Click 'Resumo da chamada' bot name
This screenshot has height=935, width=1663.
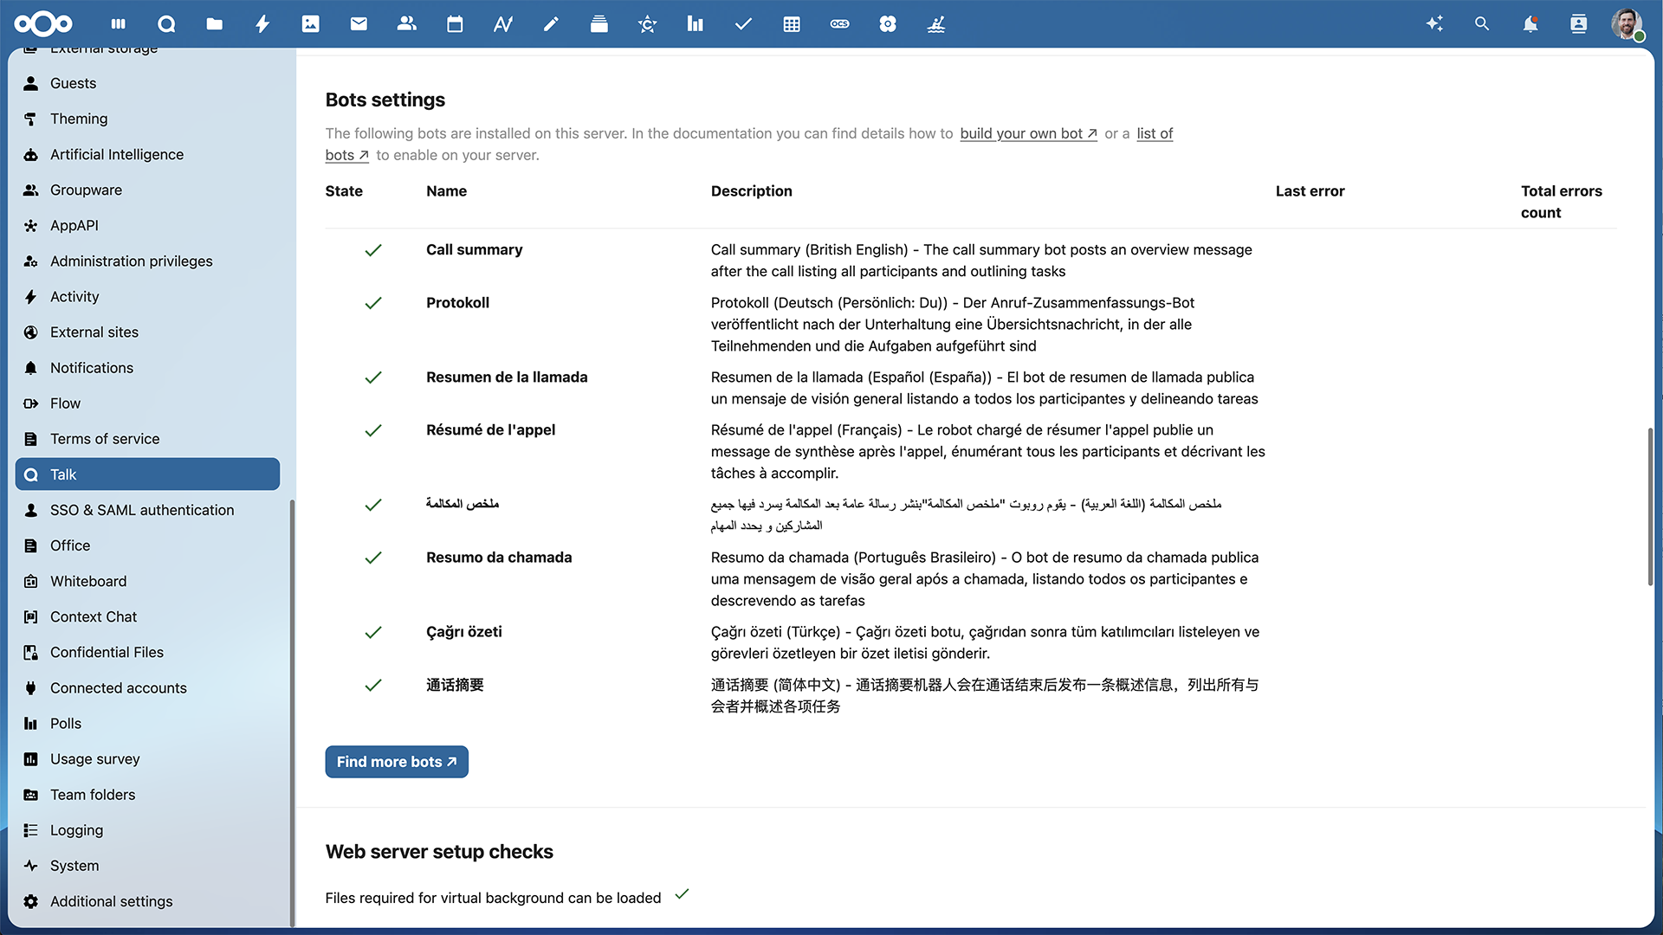[499, 558]
